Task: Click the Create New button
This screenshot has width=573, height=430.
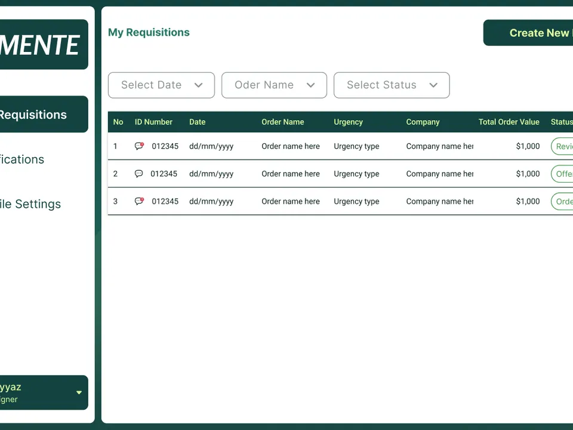Action: [x=528, y=33]
